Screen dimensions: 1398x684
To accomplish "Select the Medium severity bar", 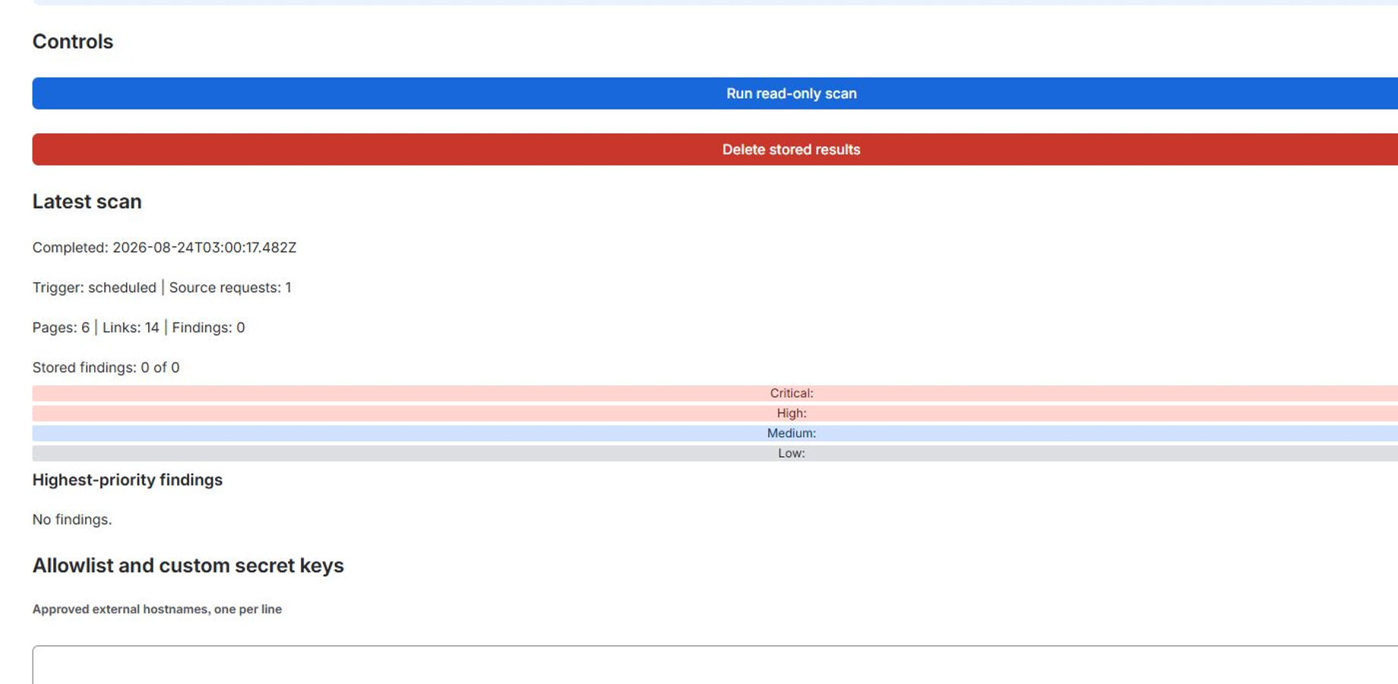I will coord(715,433).
